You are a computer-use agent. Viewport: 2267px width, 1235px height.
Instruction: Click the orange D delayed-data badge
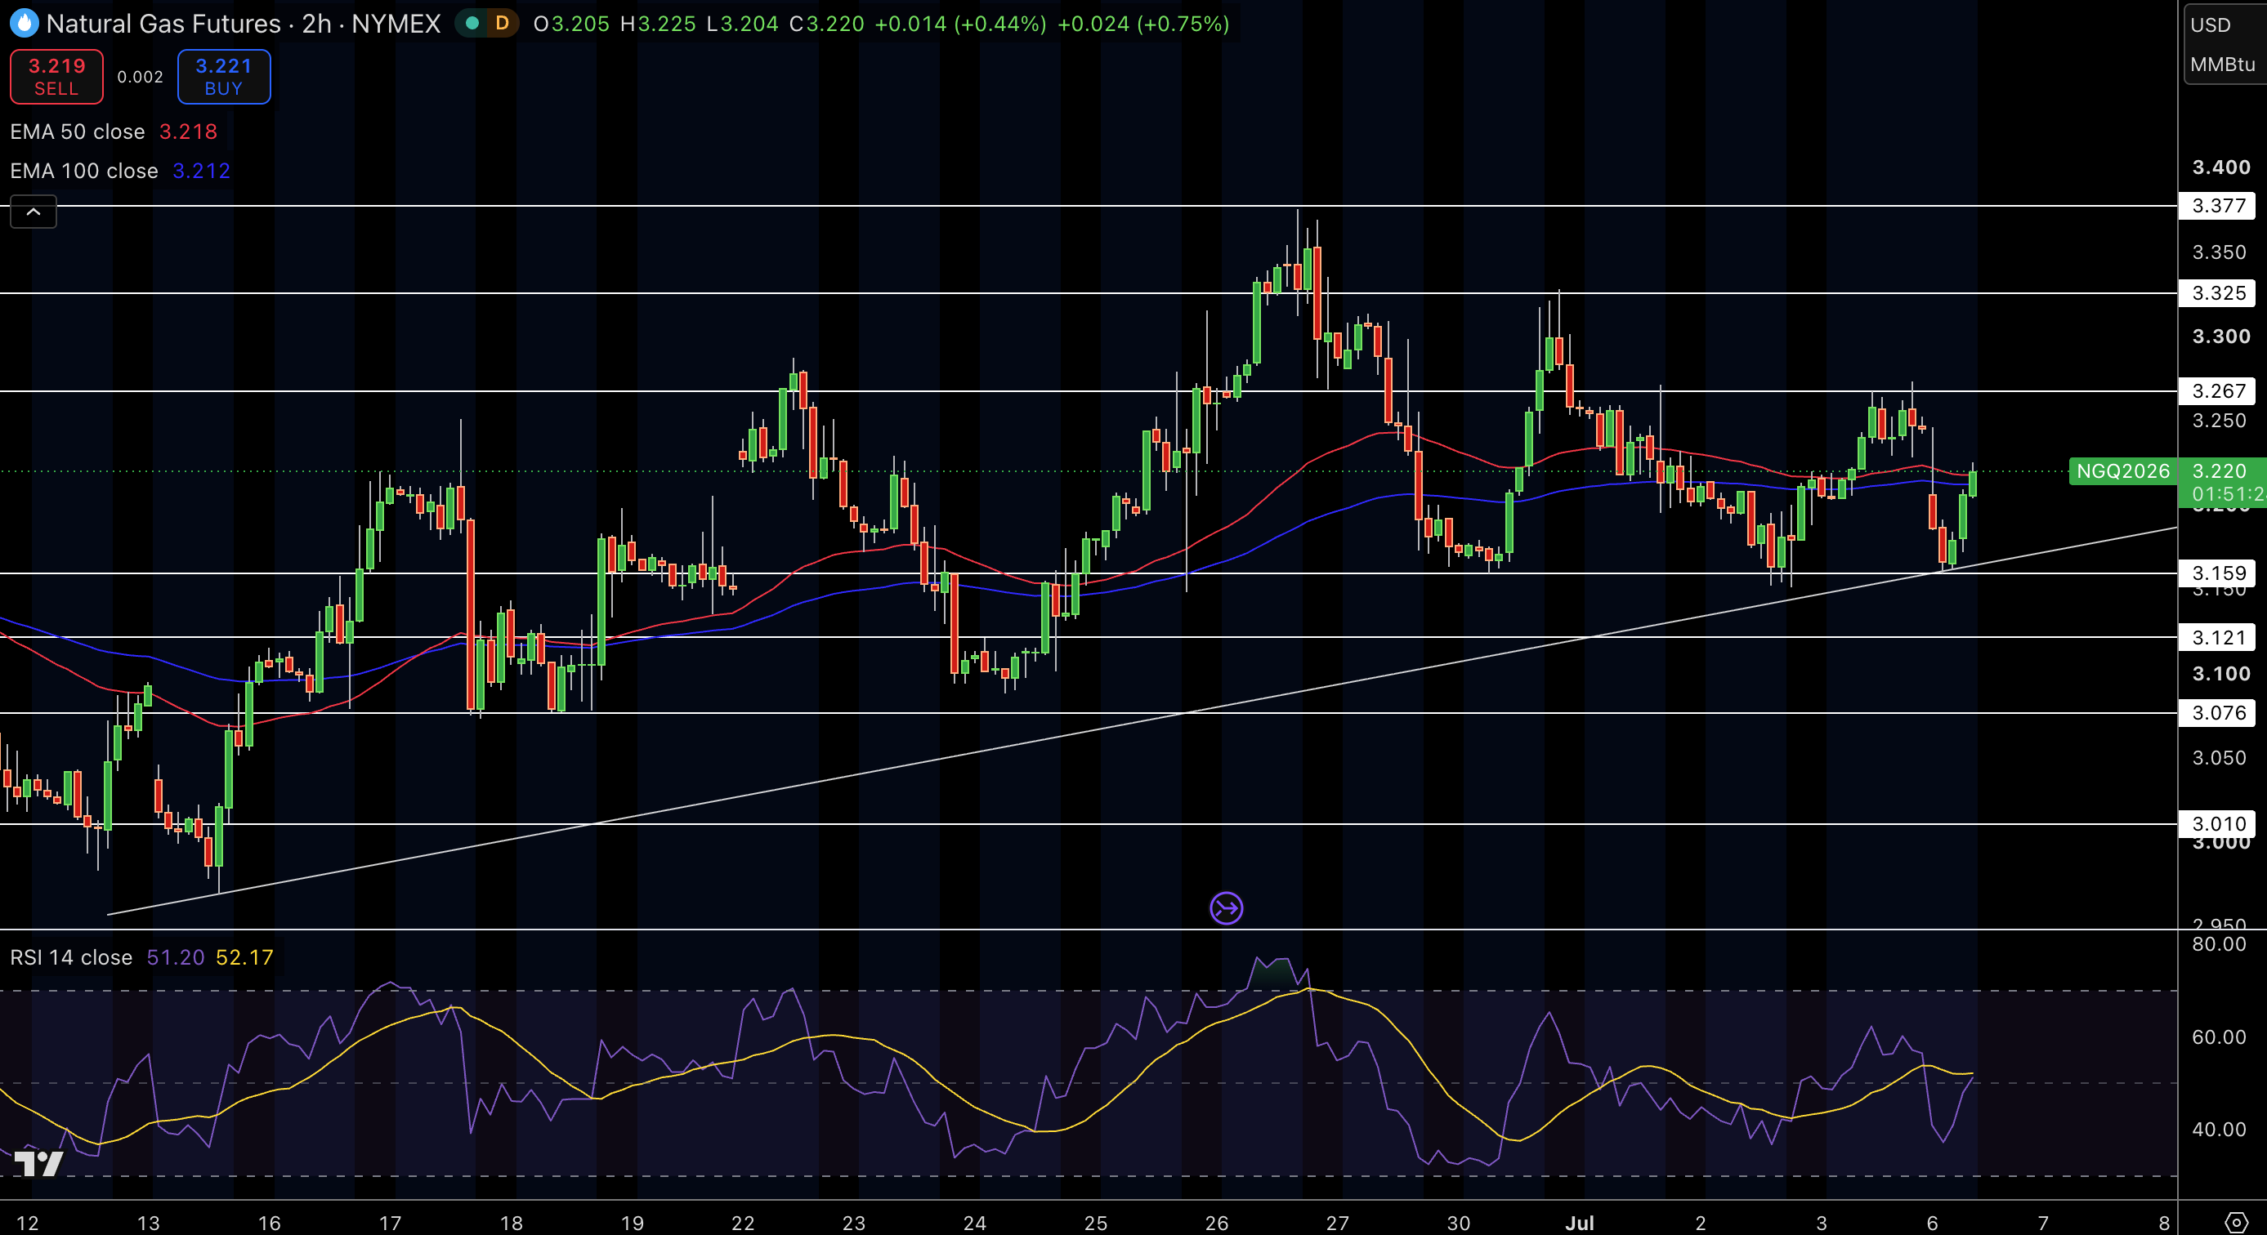click(x=502, y=23)
